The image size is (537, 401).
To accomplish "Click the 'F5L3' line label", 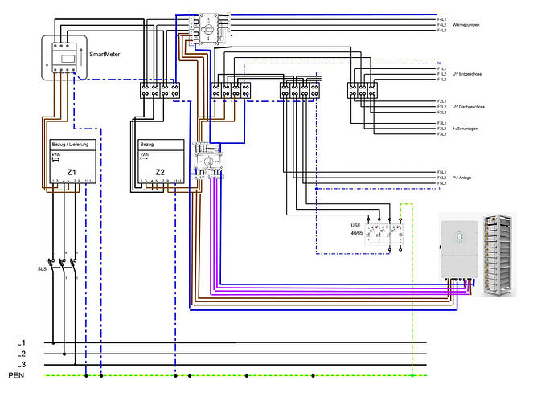I will [x=441, y=183].
